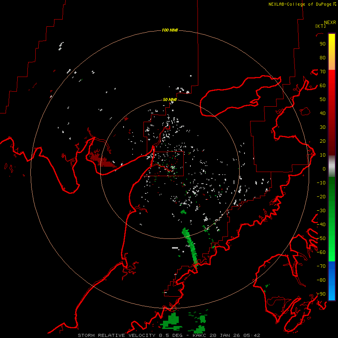Click the -70 value on the velocity scale
Screen dimensions: 338x338
[321, 266]
